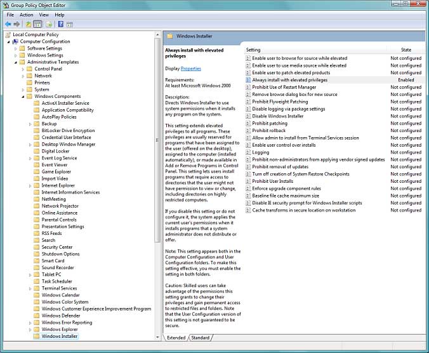This screenshot has width=429, height=353.
Task: Sort by the State column header
Action: (x=406, y=50)
